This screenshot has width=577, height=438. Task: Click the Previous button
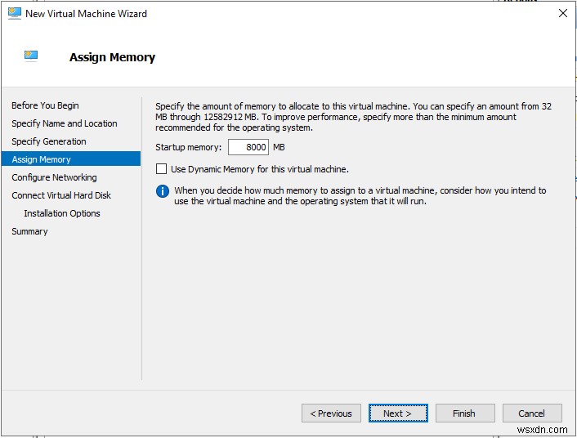coord(331,413)
